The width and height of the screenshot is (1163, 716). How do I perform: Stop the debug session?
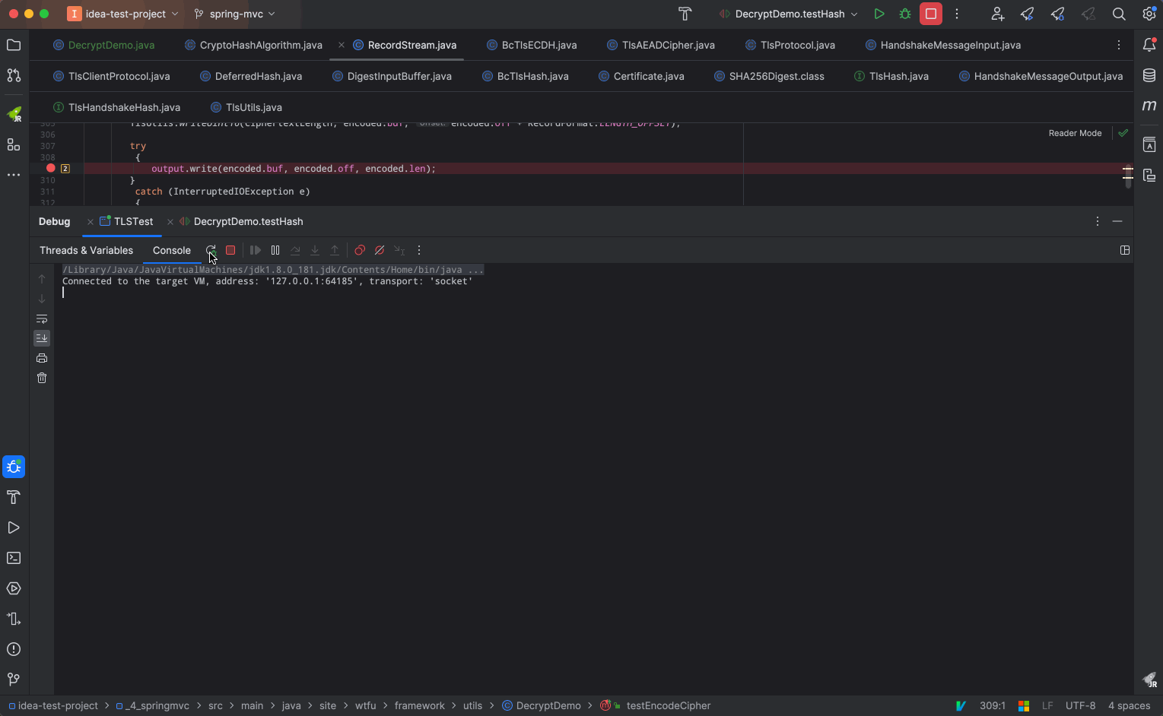(230, 250)
